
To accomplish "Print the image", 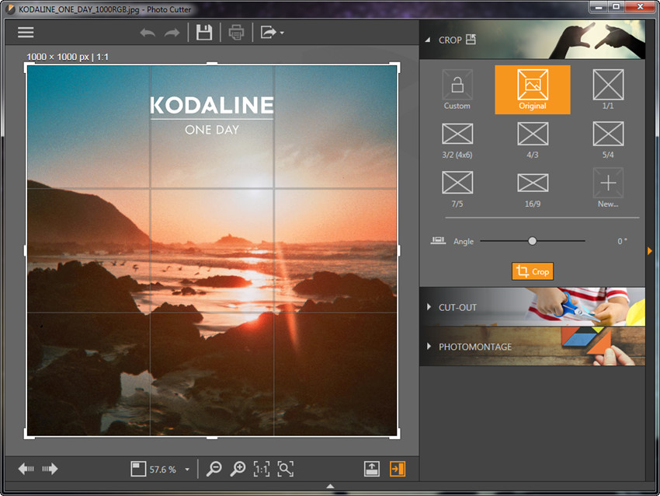I will click(236, 33).
